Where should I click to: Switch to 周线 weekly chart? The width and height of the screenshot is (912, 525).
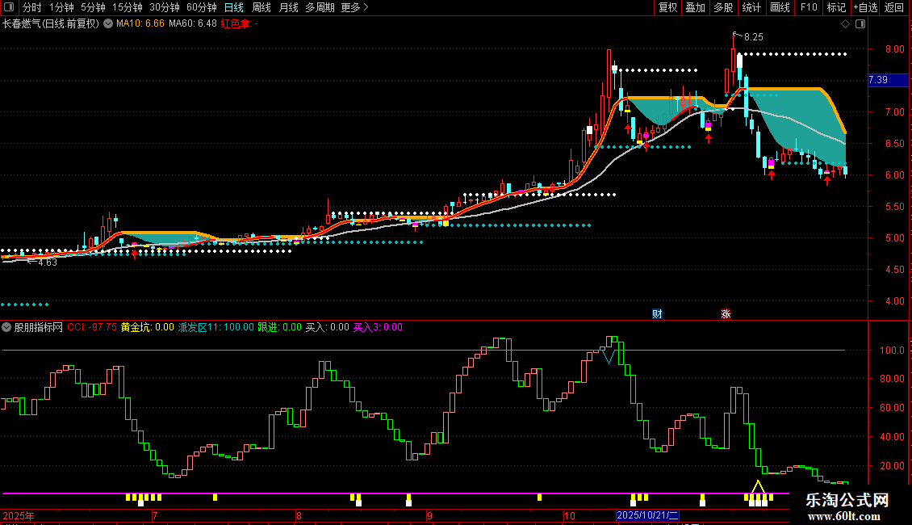tap(261, 7)
